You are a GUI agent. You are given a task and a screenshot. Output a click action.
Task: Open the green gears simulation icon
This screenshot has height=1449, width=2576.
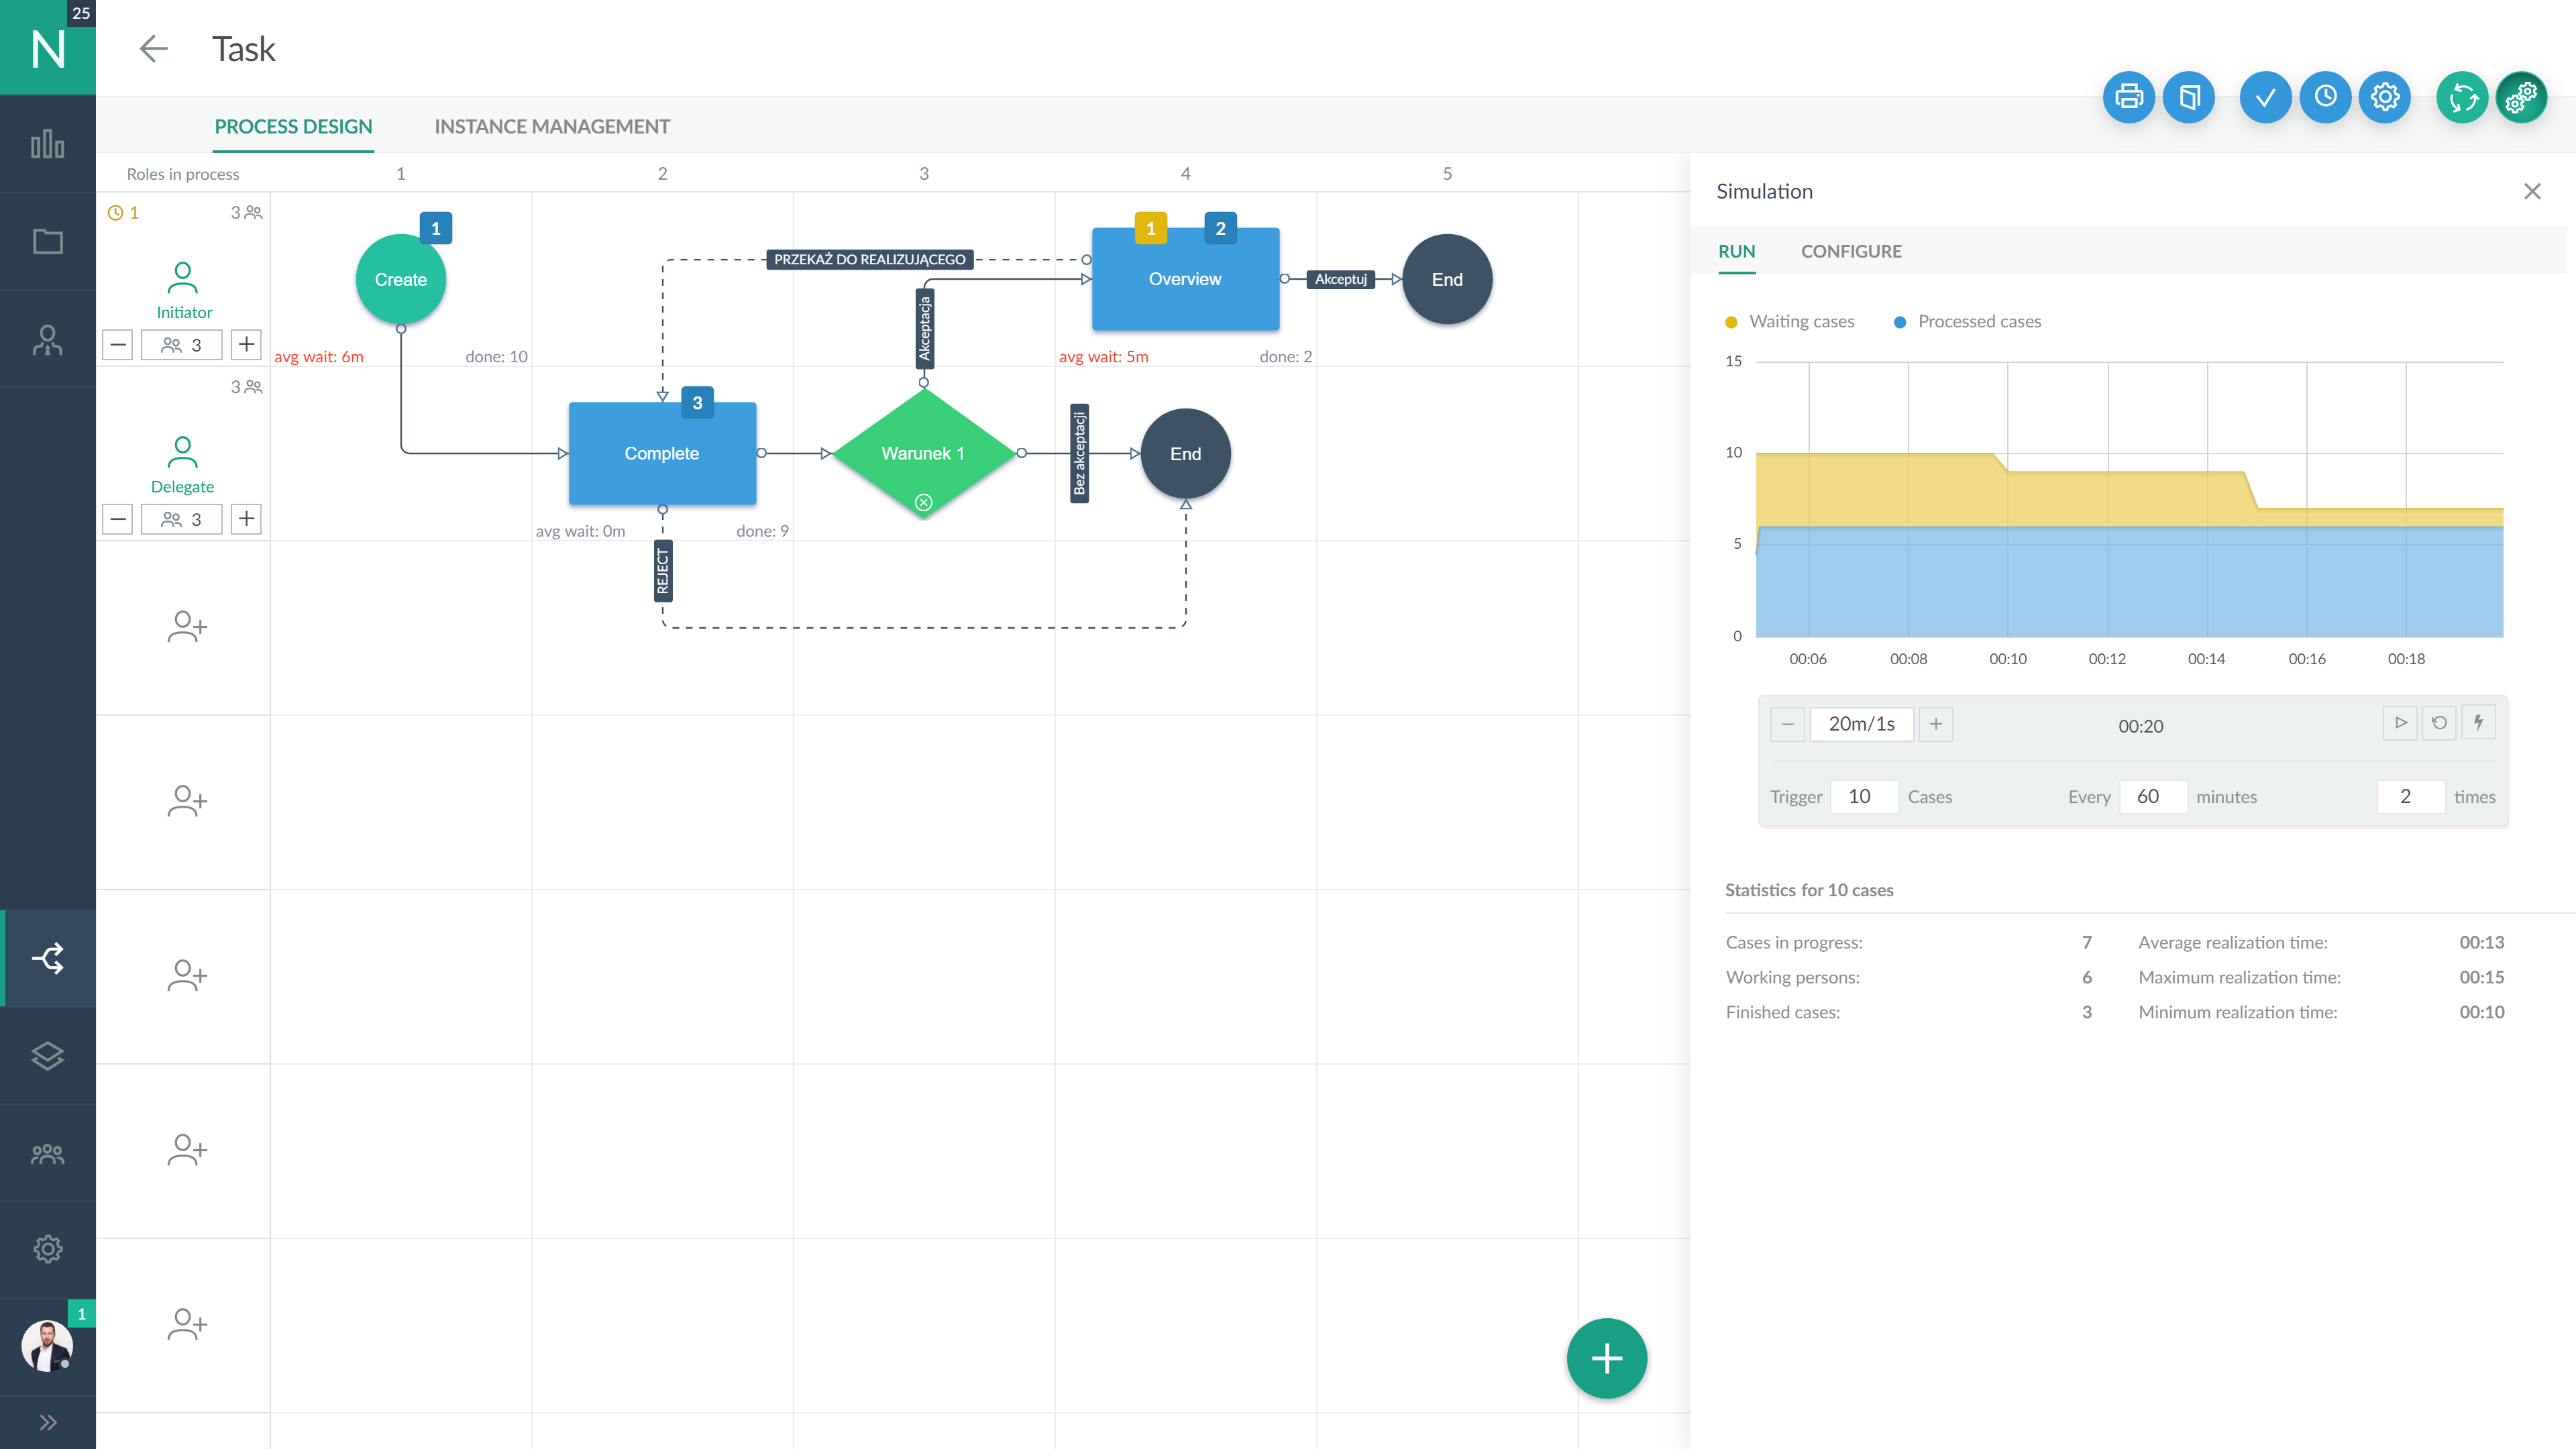point(2521,97)
